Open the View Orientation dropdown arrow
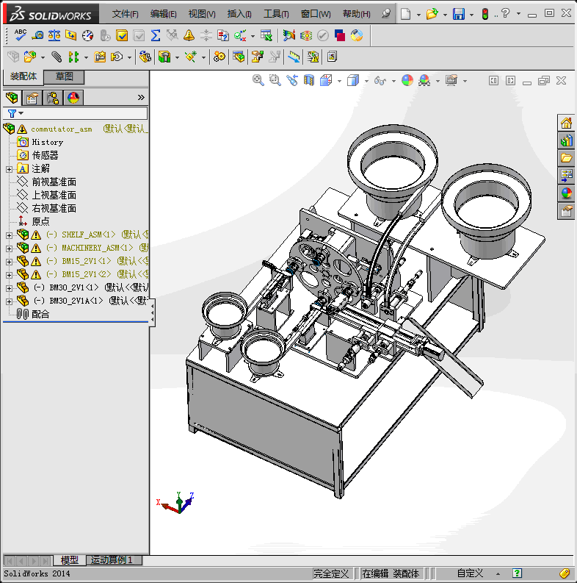 (x=341, y=81)
